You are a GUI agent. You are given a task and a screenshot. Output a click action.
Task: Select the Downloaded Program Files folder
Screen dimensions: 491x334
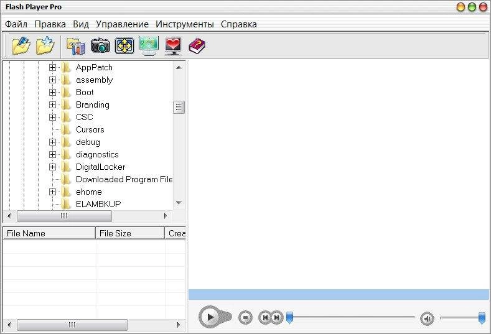coord(124,179)
